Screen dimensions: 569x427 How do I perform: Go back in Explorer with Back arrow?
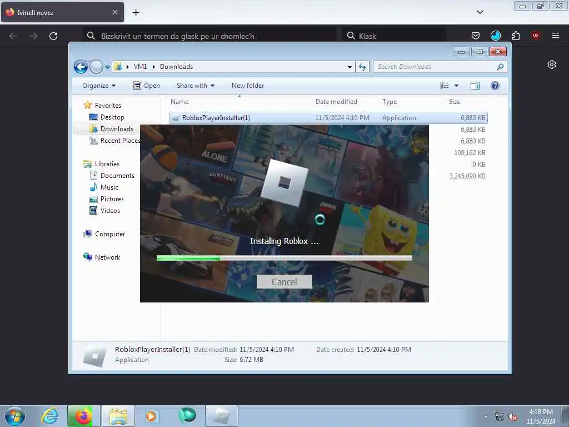pos(81,67)
